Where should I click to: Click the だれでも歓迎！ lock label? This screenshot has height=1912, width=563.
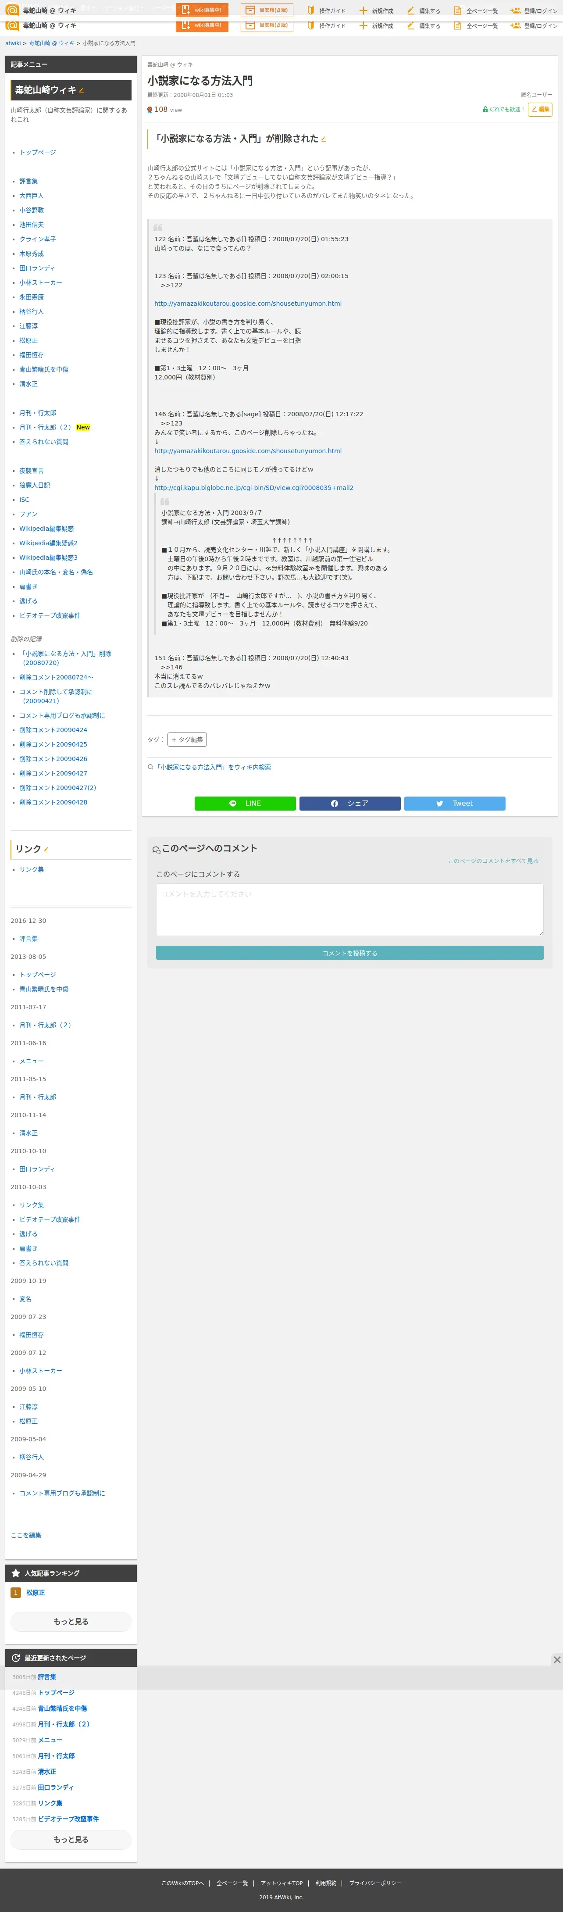pyautogui.click(x=504, y=109)
